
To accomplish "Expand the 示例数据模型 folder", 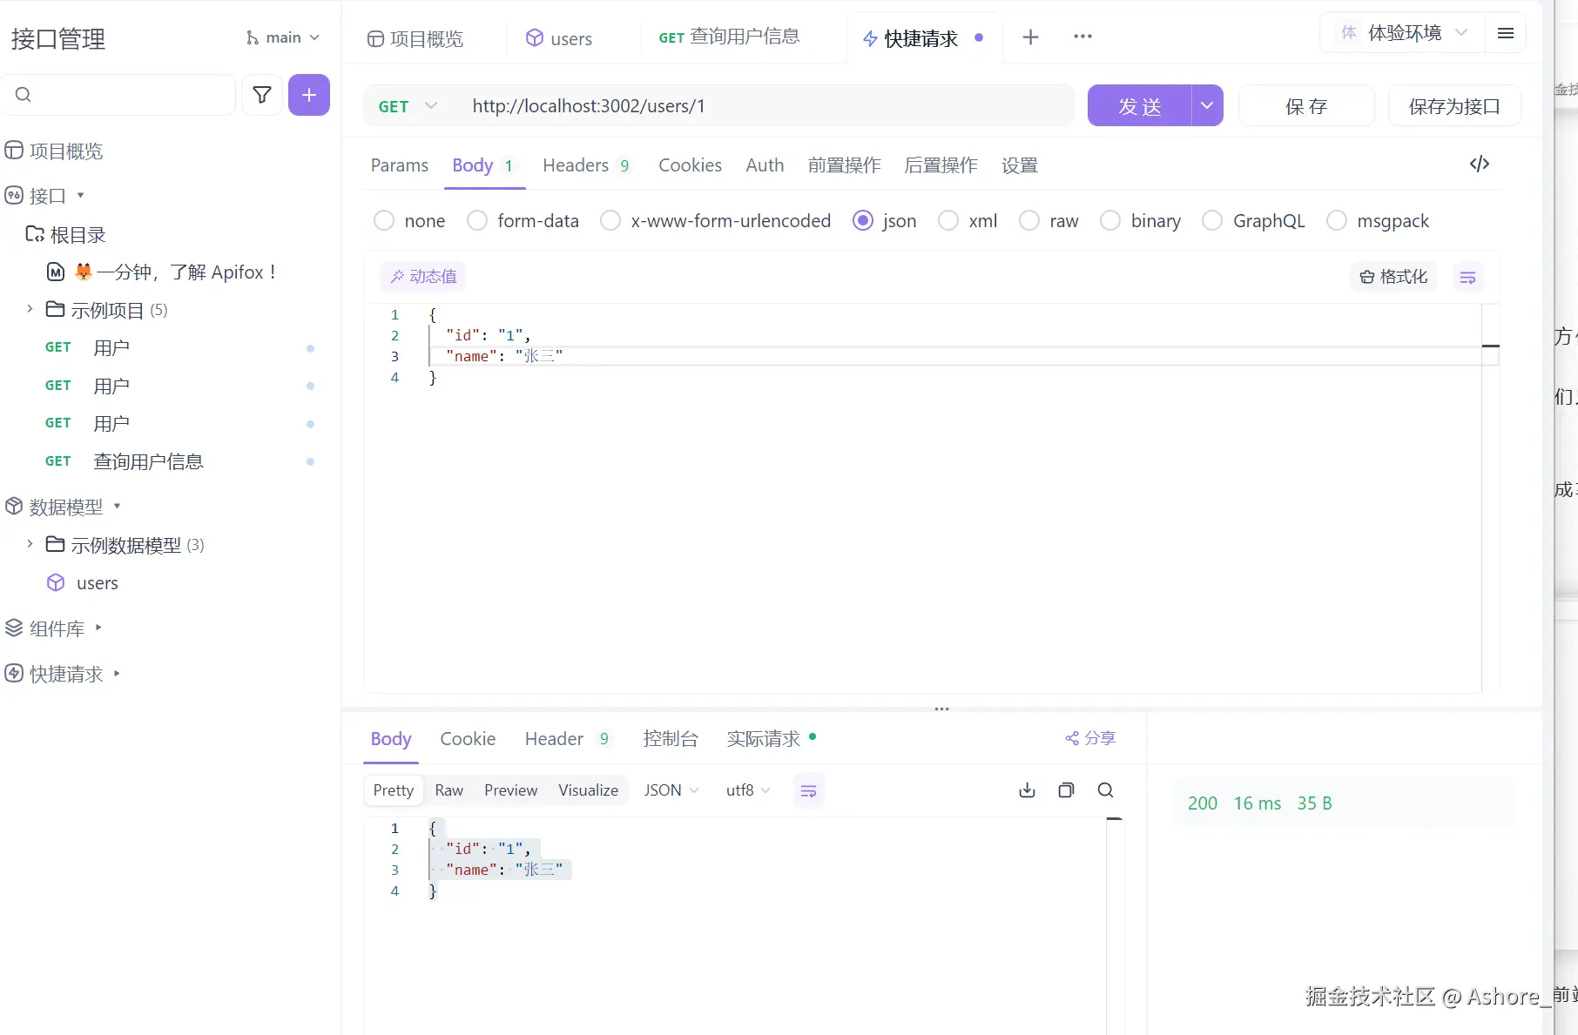I will (30, 544).
